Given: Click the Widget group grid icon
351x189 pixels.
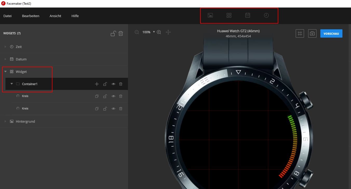Looking at the screenshot, I should (12, 72).
